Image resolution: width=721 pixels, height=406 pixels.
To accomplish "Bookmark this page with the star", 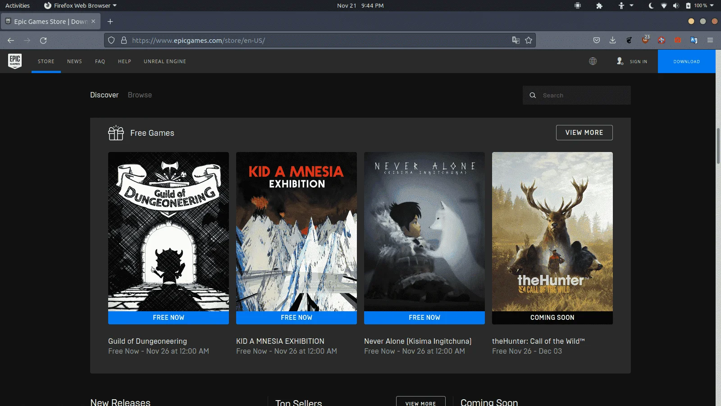I will click(x=529, y=40).
